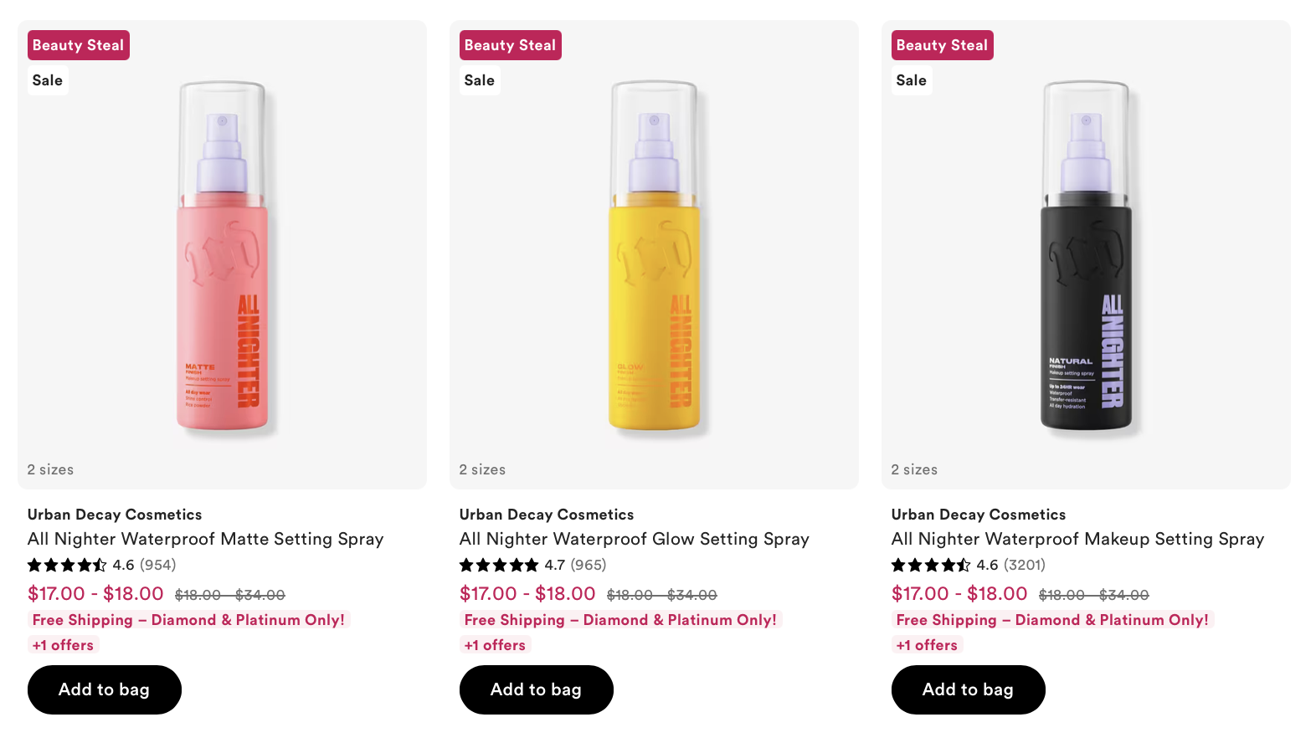Click the Beauty Steal badge on Matte spray
The width and height of the screenshot is (1316, 748).
point(79,45)
